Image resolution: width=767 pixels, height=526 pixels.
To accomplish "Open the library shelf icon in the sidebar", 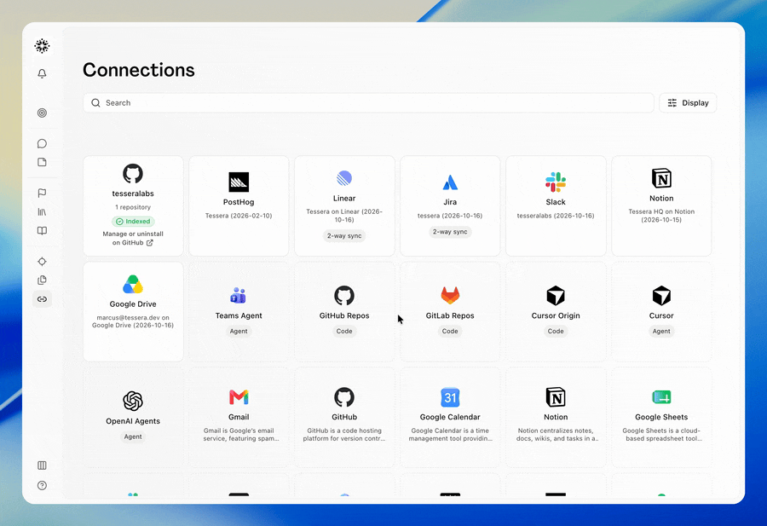I will pyautogui.click(x=42, y=212).
